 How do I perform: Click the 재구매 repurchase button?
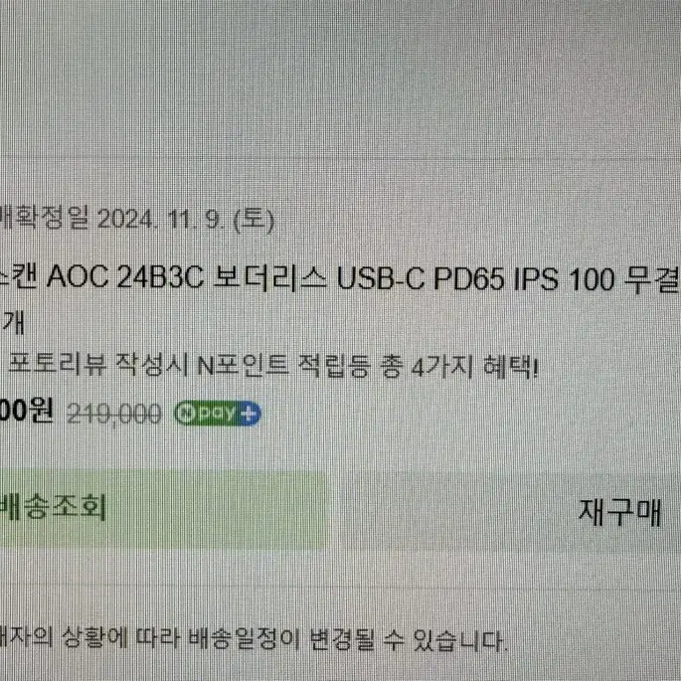point(619,513)
